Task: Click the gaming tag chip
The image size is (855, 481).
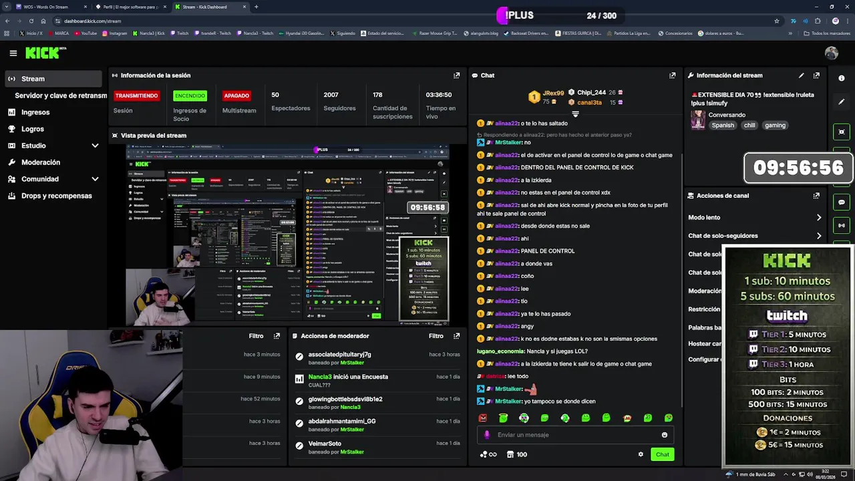Action: point(776,125)
